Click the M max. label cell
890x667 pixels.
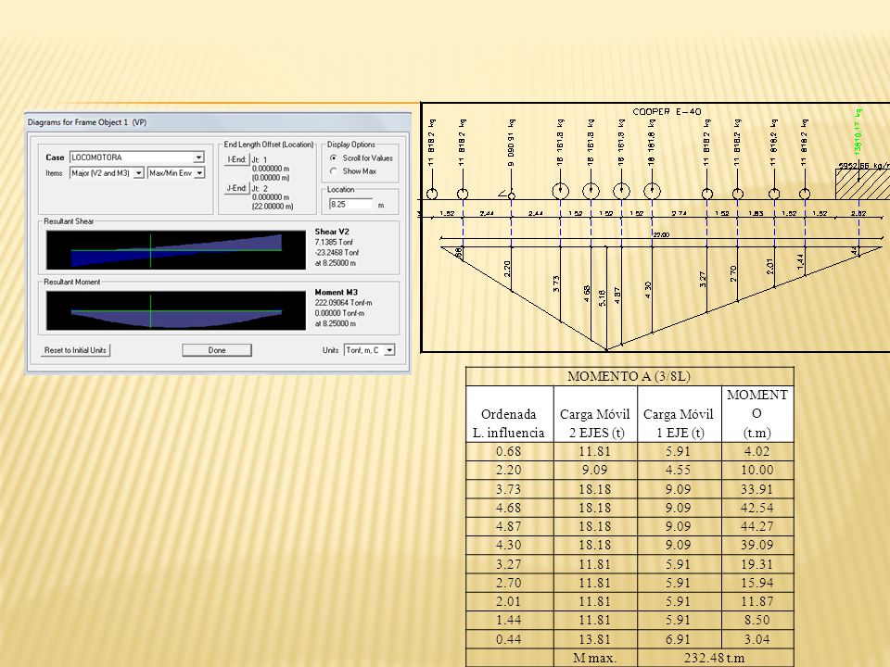coord(595,658)
